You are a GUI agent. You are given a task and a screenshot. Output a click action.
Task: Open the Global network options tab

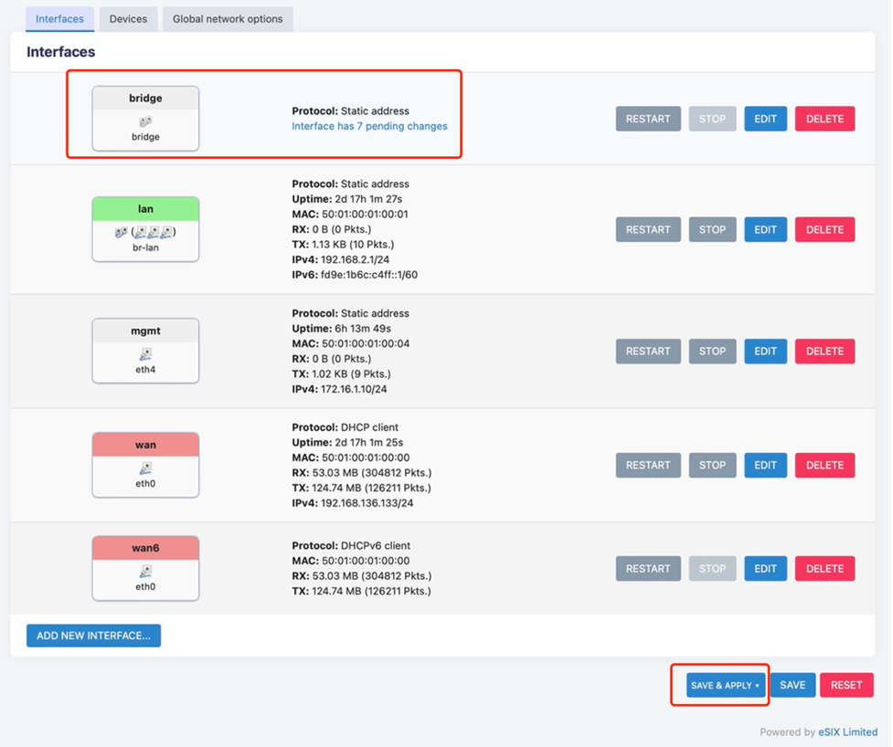227,18
